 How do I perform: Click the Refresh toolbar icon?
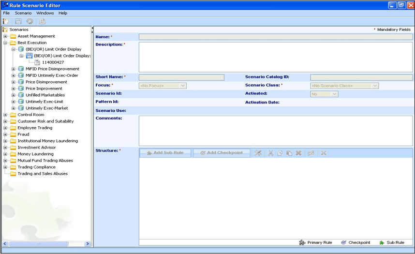point(30,21)
